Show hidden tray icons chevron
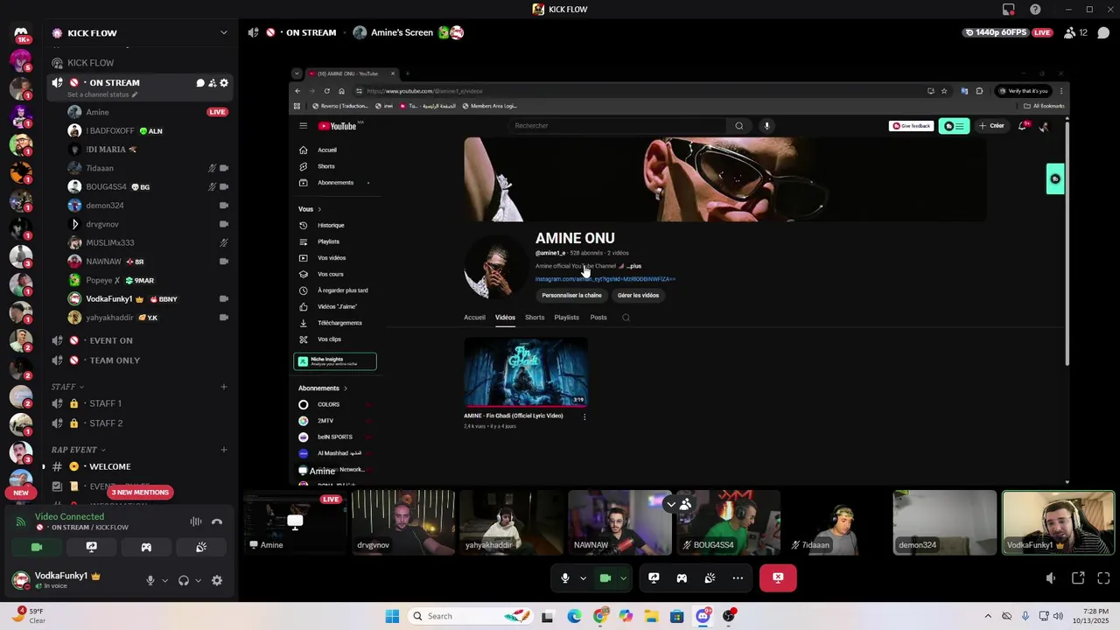 (988, 616)
